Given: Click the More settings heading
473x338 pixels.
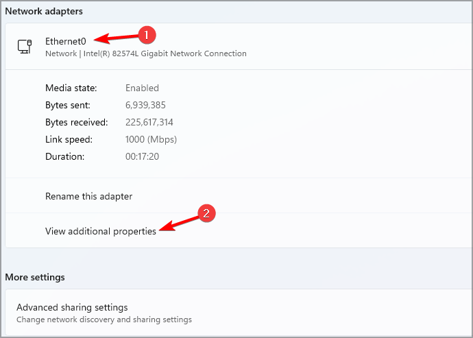Looking at the screenshot, I should (x=35, y=277).
